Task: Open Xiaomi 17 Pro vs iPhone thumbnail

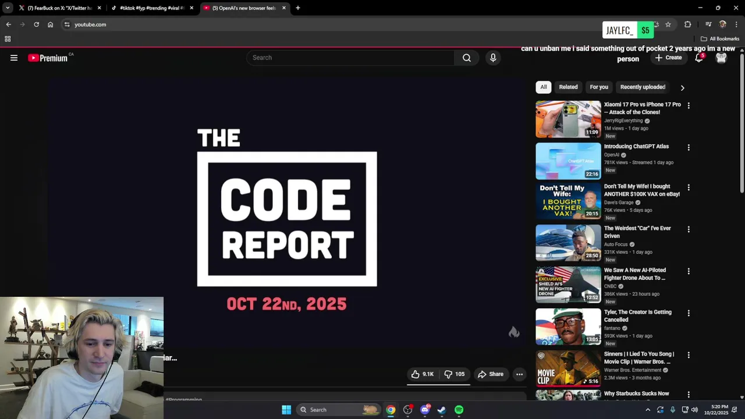Action: [x=568, y=119]
